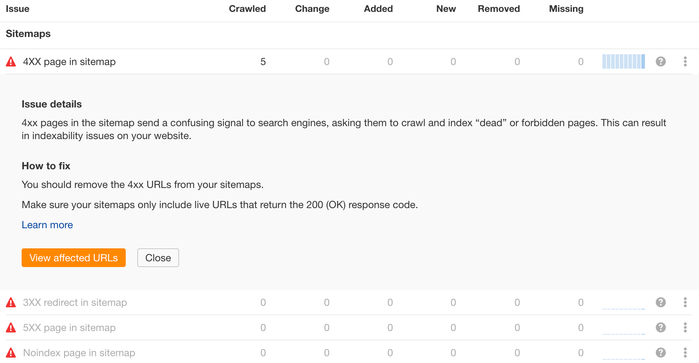699x363 pixels.
Task: Click the Close button in issue details
Action: (158, 258)
